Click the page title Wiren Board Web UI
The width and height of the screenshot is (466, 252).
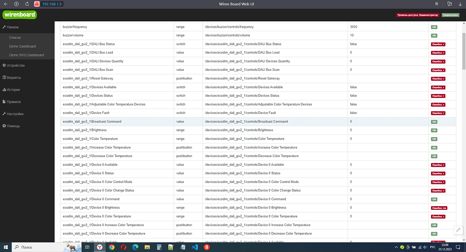point(237,4)
